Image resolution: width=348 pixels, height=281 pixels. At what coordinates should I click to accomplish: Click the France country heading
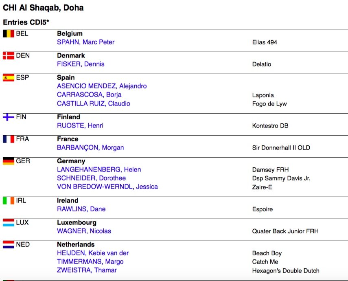coord(68,139)
